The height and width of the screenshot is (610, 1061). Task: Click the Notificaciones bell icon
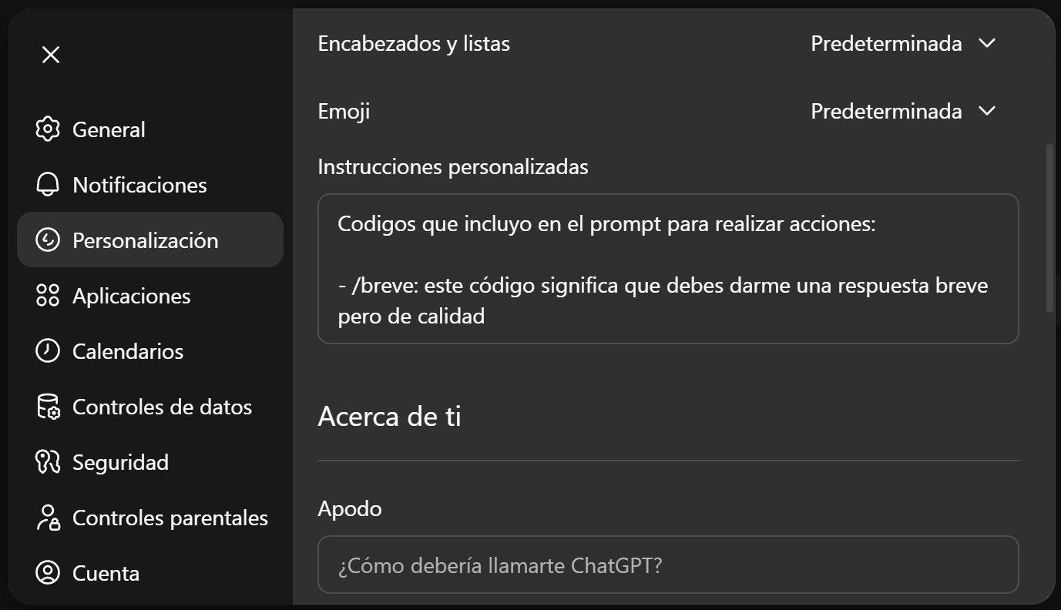48,185
